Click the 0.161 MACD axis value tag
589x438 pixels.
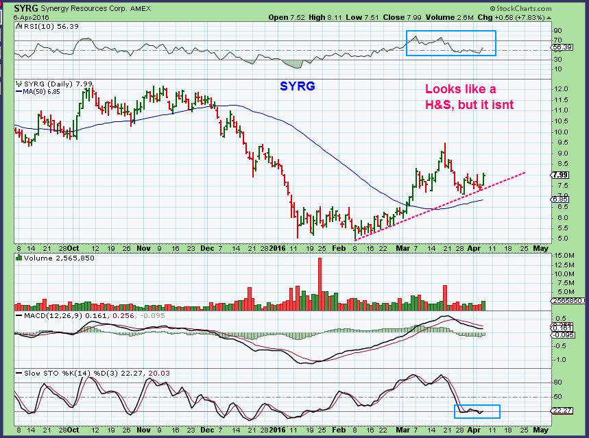point(562,328)
